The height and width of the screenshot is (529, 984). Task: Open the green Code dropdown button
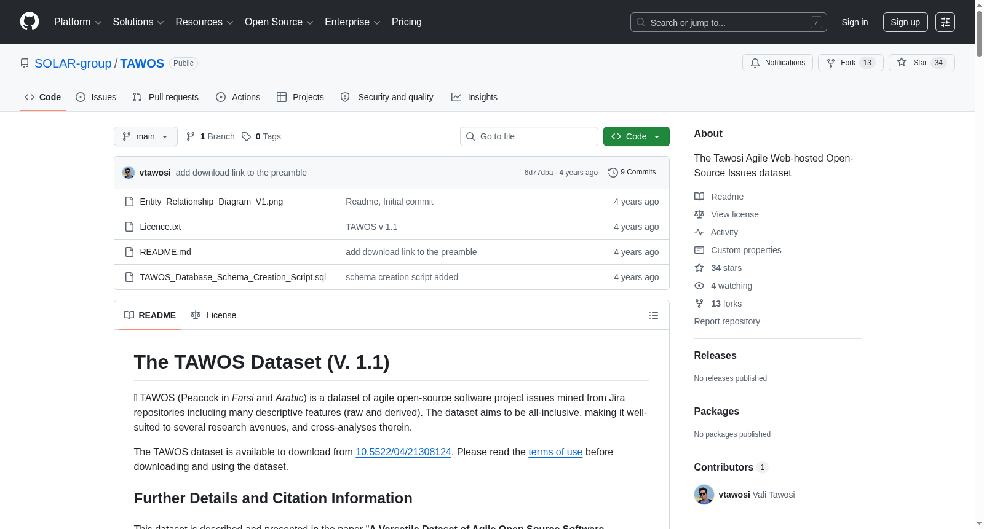(x=637, y=136)
